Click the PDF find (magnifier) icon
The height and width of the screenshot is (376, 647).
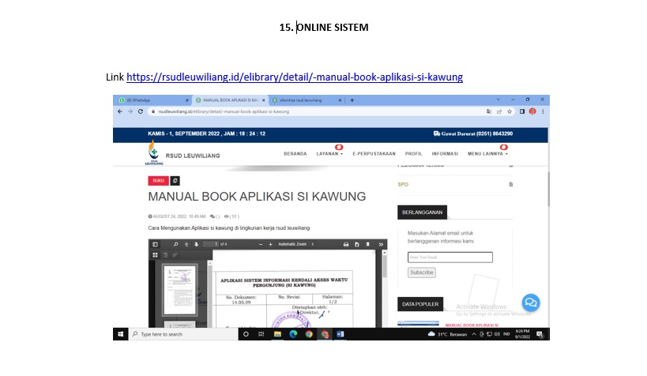coord(175,245)
